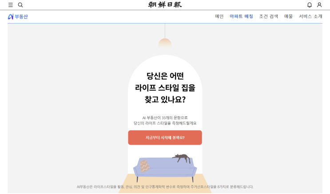Screen dimensions: 330x194
Task: Click the patterned cushion on the sofa
Action: [145, 166]
